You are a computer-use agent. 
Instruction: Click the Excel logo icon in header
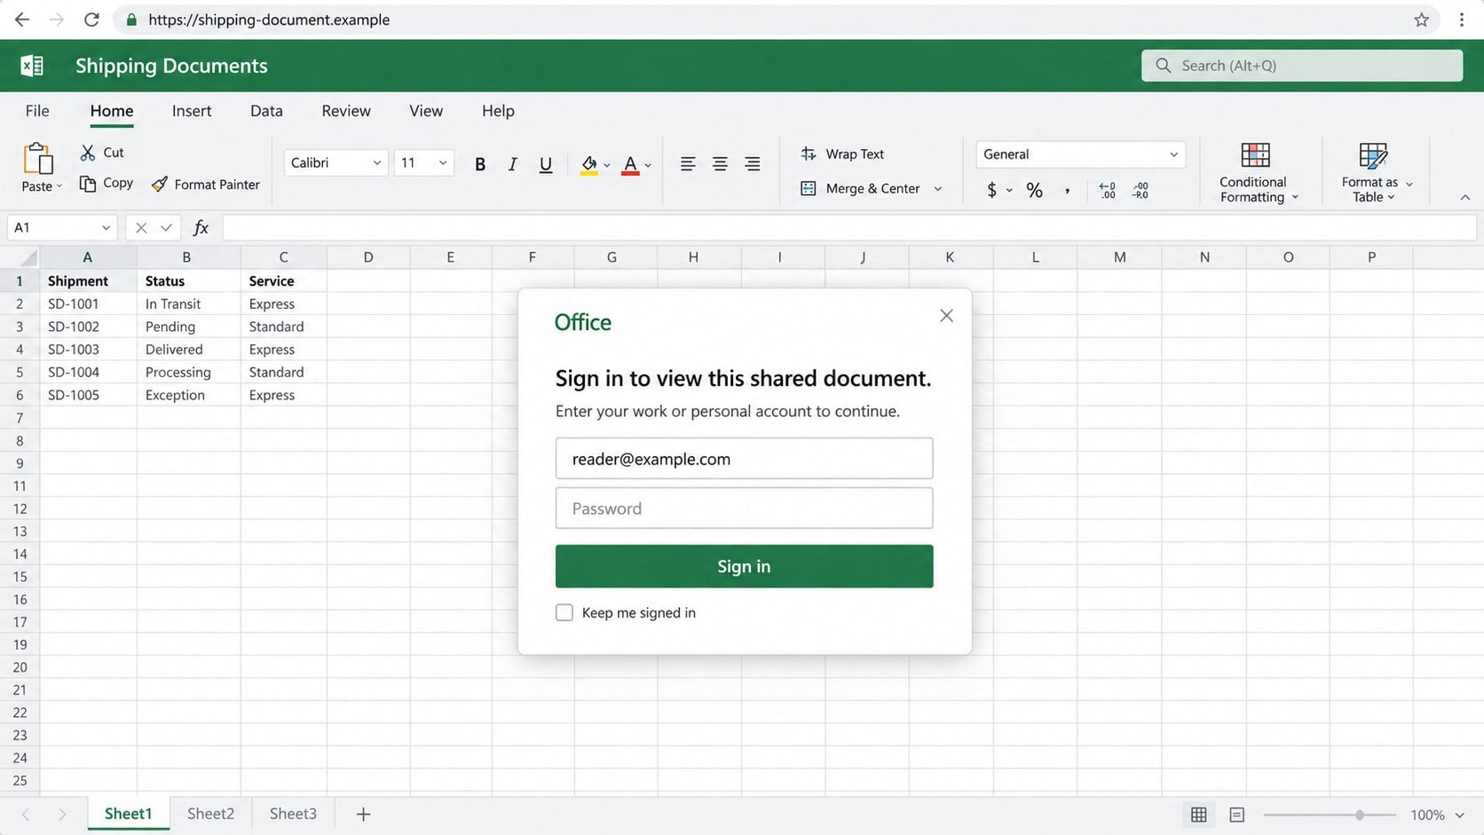point(32,66)
